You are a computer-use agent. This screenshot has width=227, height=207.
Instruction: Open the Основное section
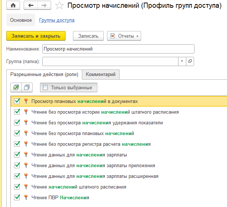21,20
